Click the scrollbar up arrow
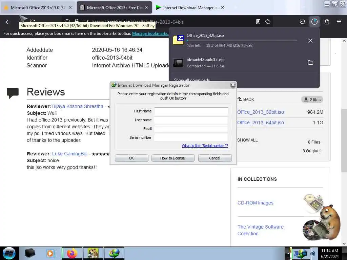 [x=344, y=41]
